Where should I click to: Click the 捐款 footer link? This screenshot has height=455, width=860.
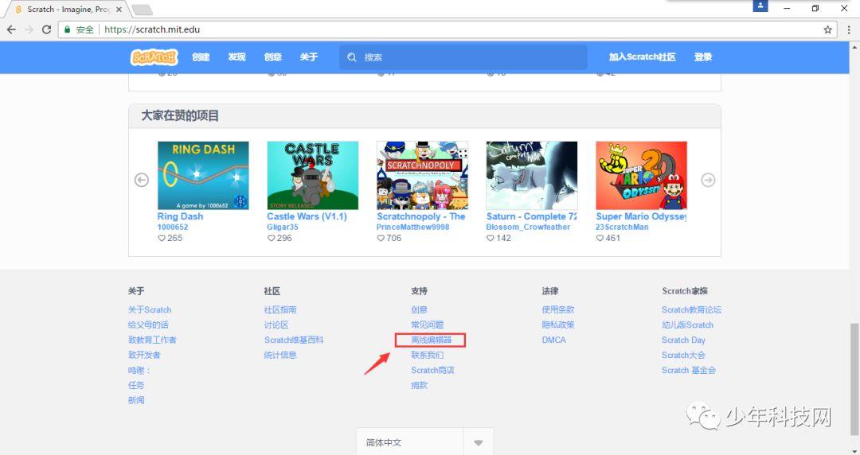tap(419, 385)
